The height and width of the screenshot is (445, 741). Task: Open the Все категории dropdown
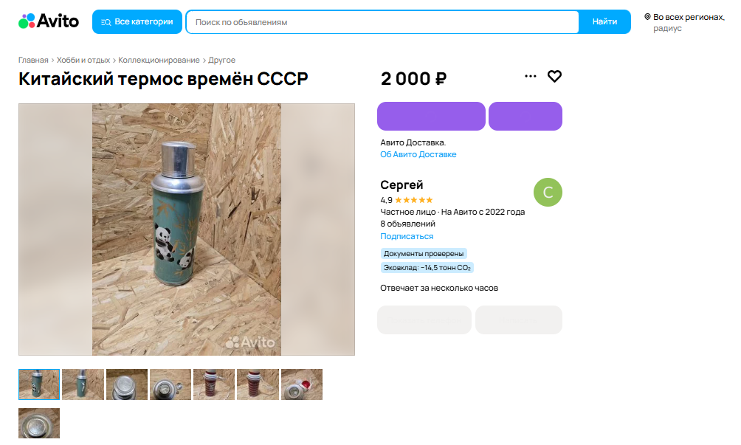click(x=137, y=21)
